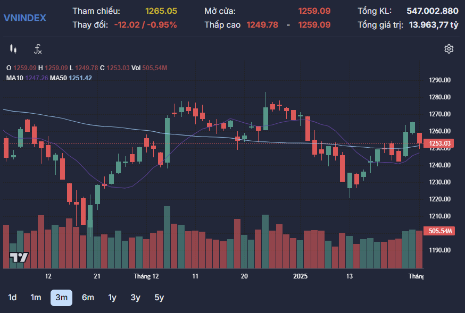This screenshot has height=313, width=465.
Task: Open the candlestick chart type selector
Action: coord(13,49)
